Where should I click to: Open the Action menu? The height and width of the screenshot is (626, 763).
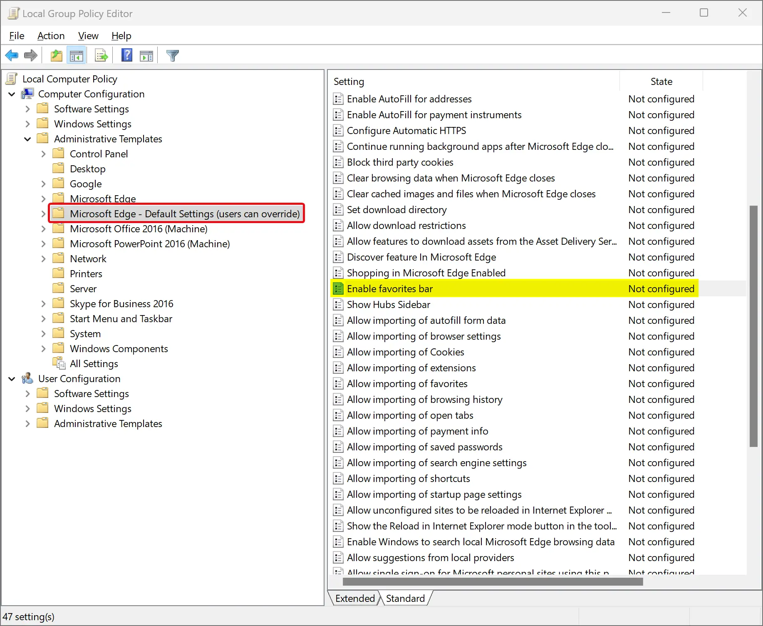click(51, 36)
